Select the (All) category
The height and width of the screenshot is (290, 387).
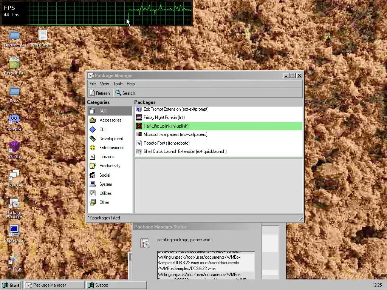[110, 111]
